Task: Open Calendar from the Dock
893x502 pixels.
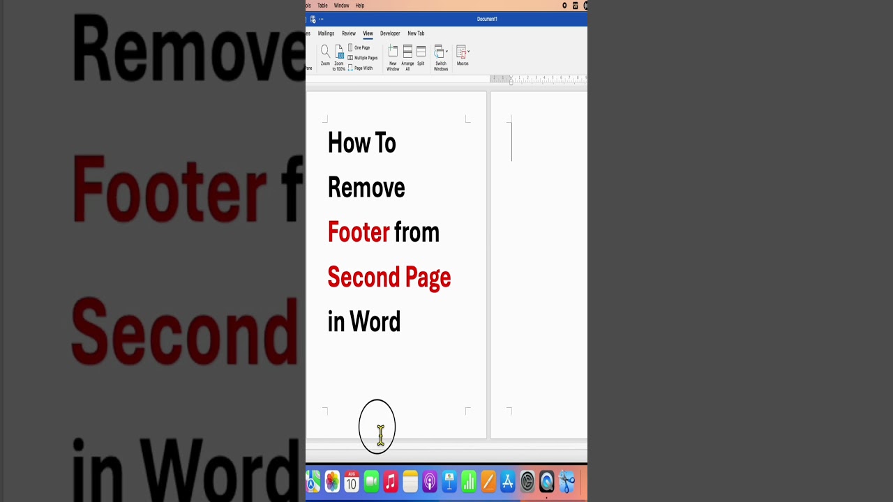Action: click(x=352, y=481)
